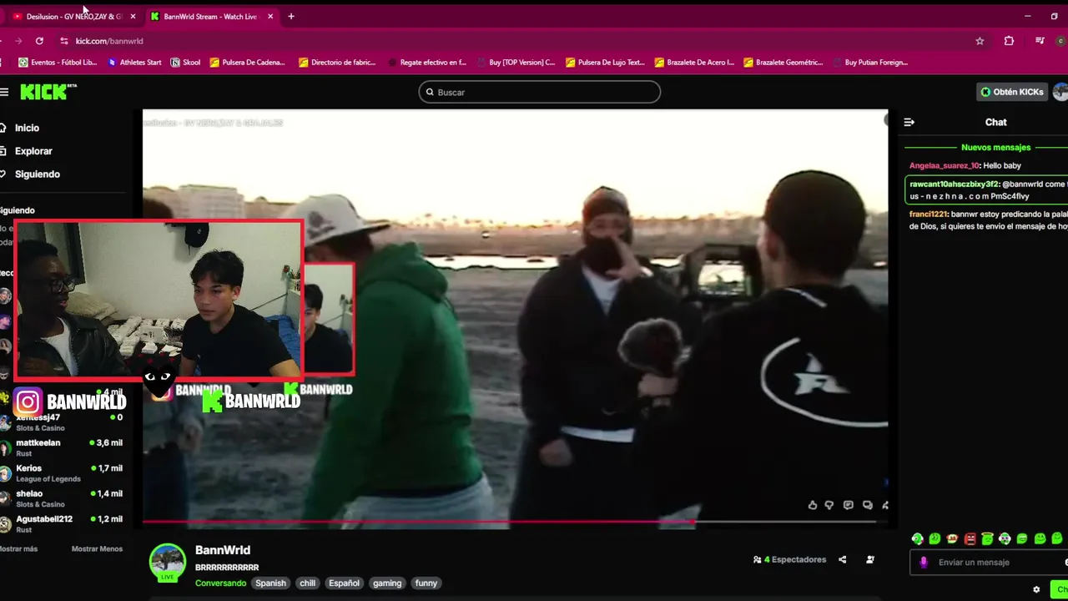Pick the halo green emote

click(987, 539)
